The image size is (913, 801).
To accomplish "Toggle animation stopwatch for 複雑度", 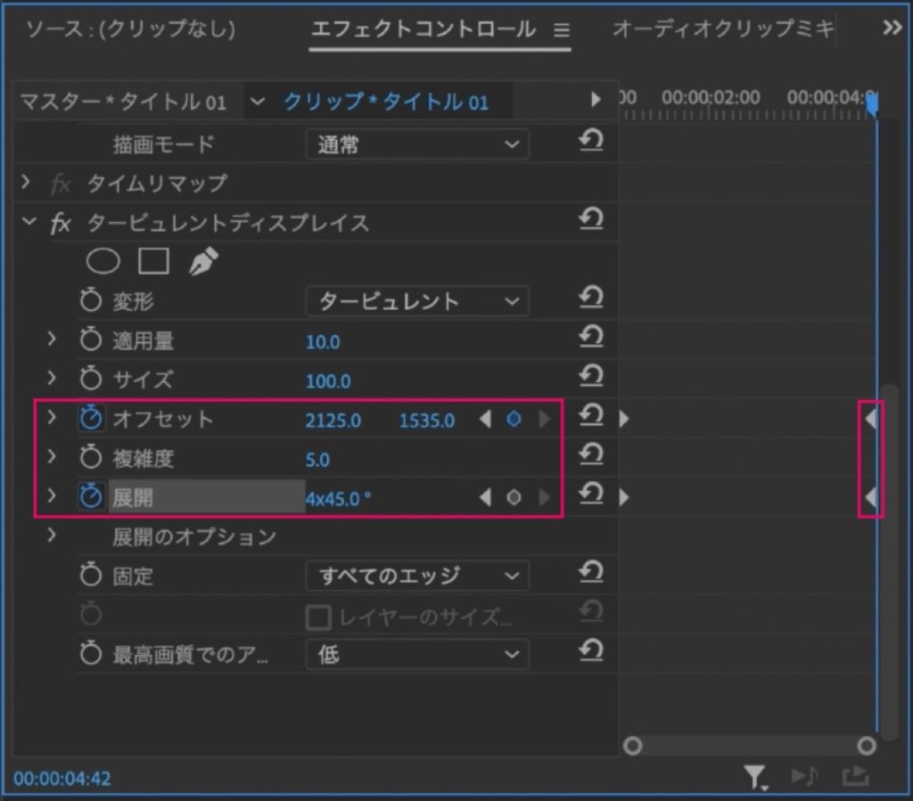I will click(91, 457).
